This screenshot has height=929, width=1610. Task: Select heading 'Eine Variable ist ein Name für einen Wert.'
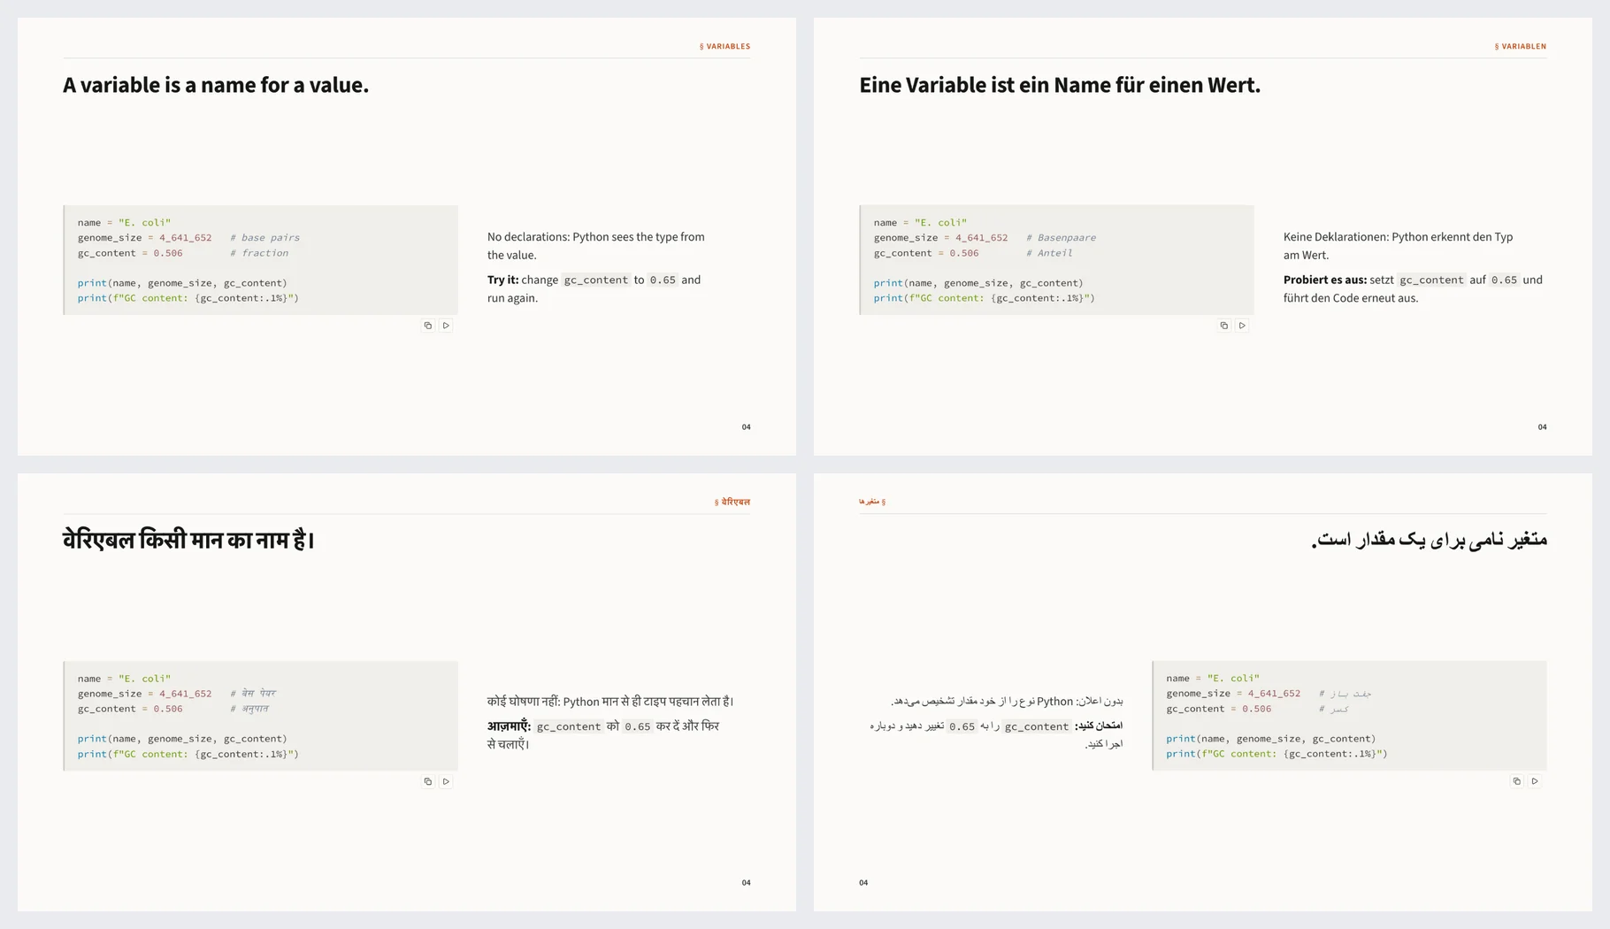1060,85
